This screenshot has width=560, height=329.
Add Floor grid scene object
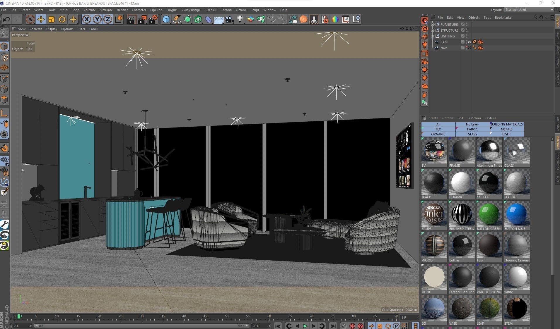[219, 20]
